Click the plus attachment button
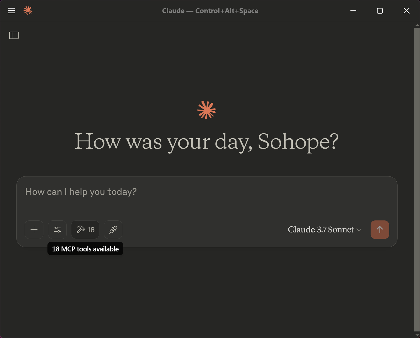This screenshot has height=338, width=420. tap(34, 230)
